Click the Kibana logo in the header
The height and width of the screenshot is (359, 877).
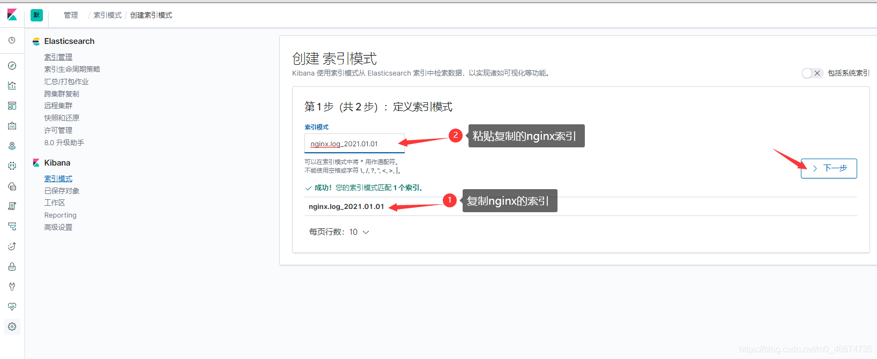12,15
